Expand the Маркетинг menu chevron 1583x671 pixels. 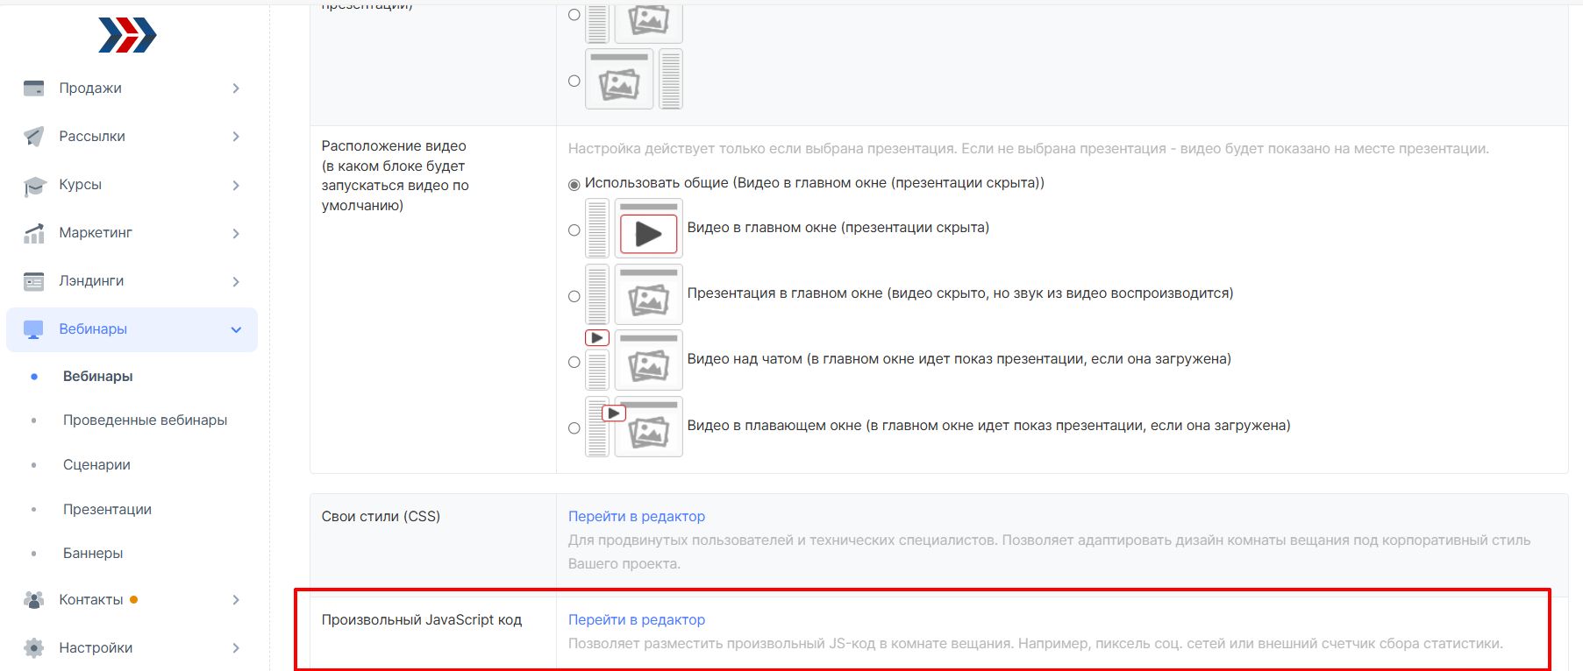236,233
